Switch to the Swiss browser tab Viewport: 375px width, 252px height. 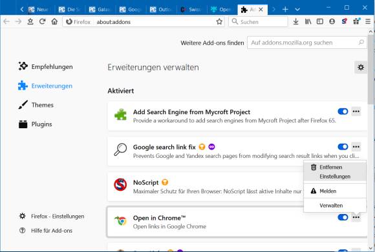click(191, 10)
